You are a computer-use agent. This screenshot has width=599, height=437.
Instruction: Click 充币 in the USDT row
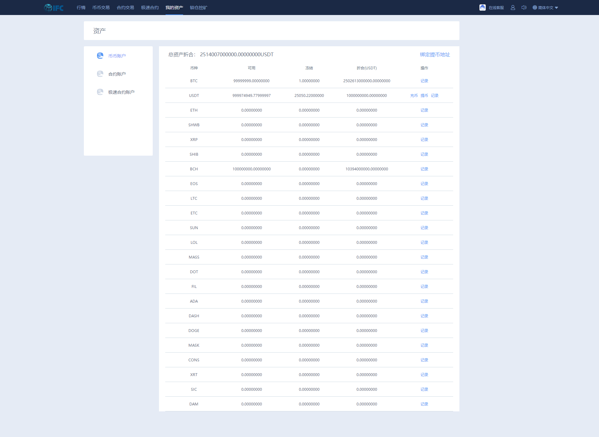pos(414,95)
